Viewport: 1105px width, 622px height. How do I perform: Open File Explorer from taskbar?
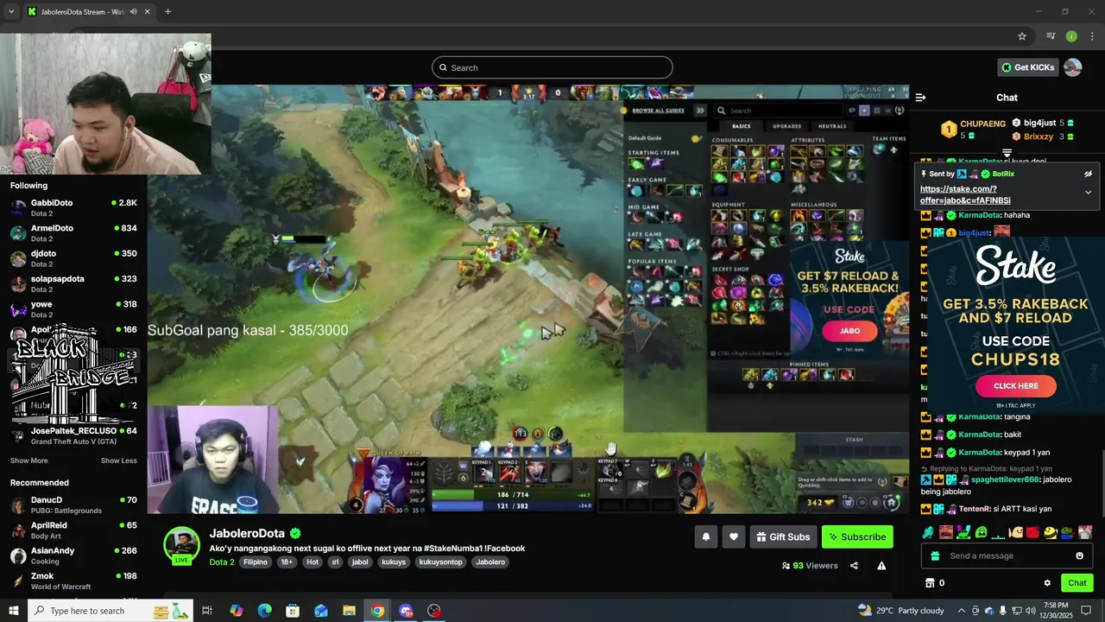[x=349, y=611]
